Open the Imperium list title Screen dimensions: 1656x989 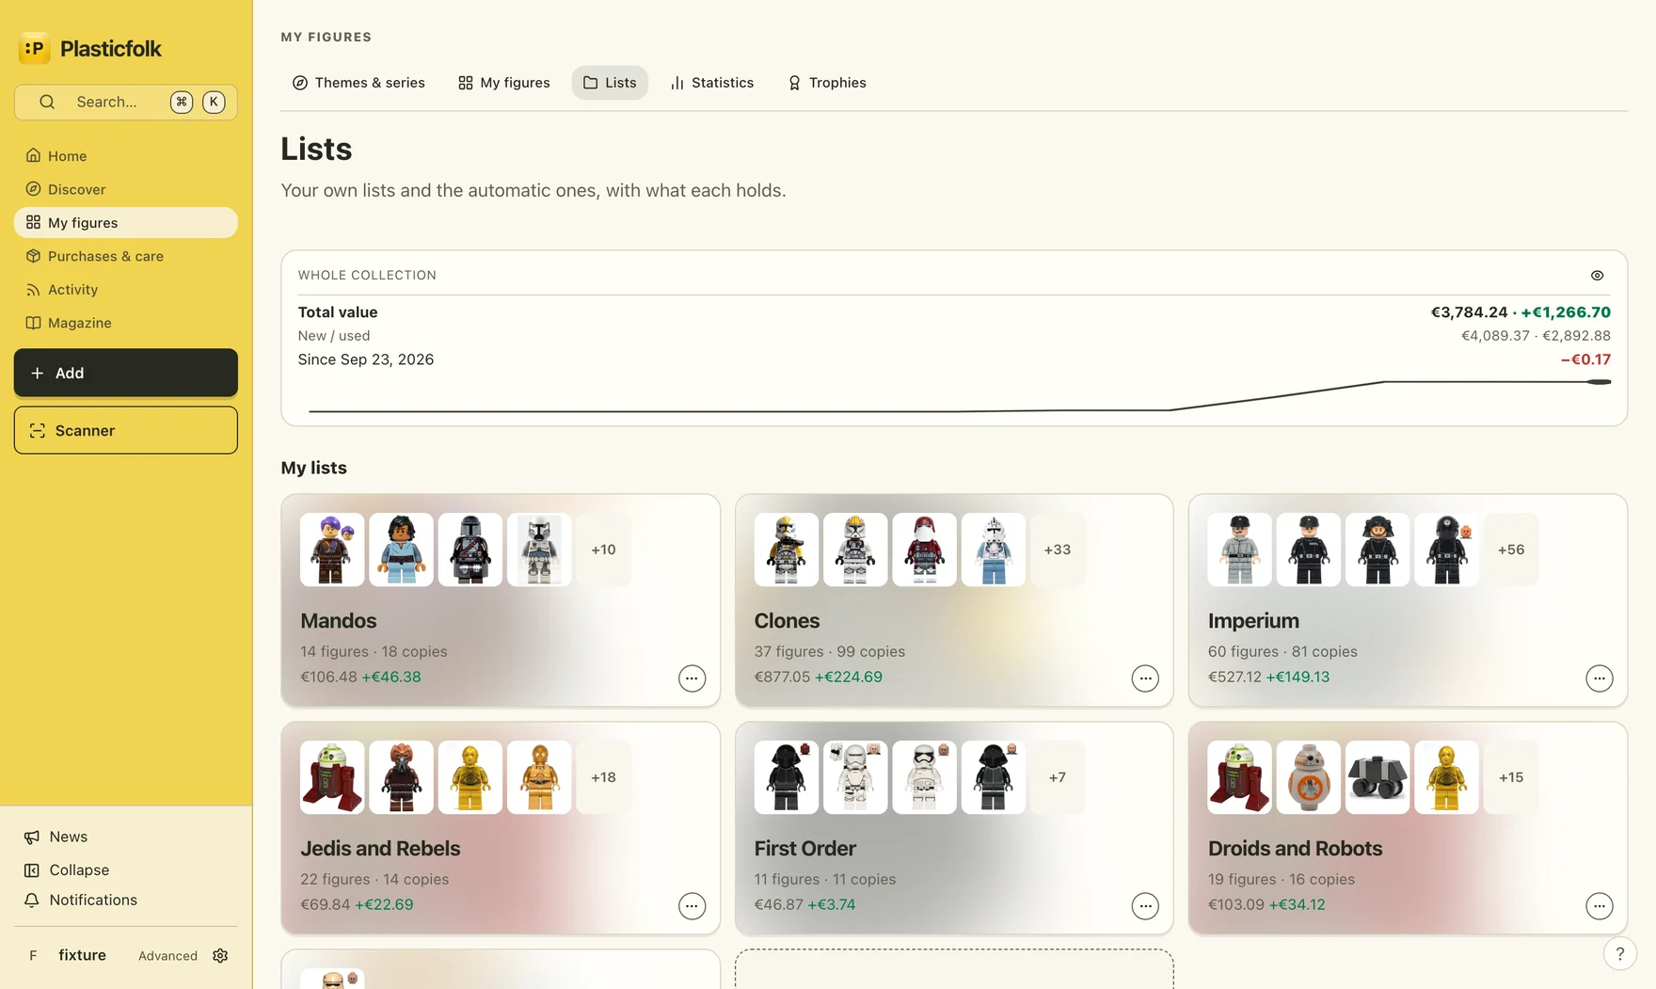(1253, 621)
